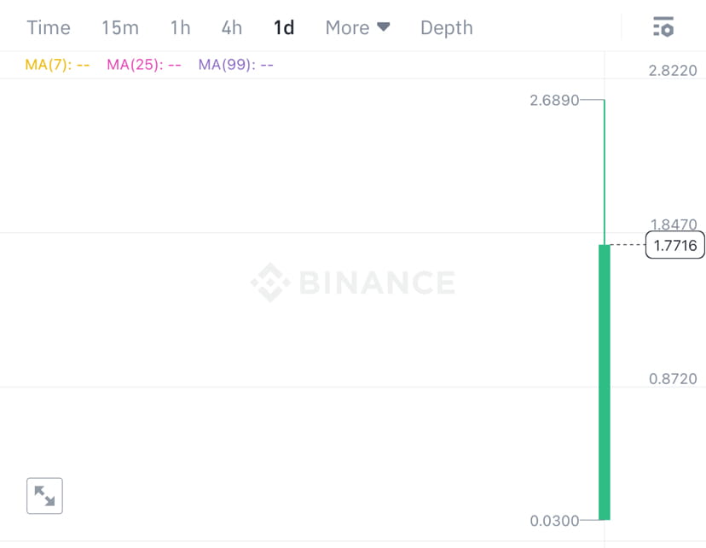Click the current price tag 1.7716
The image size is (706, 548).
pos(674,245)
